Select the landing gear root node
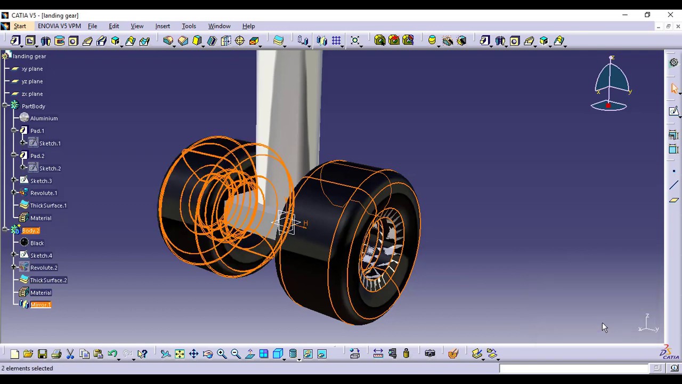Image resolution: width=682 pixels, height=384 pixels. point(29,56)
